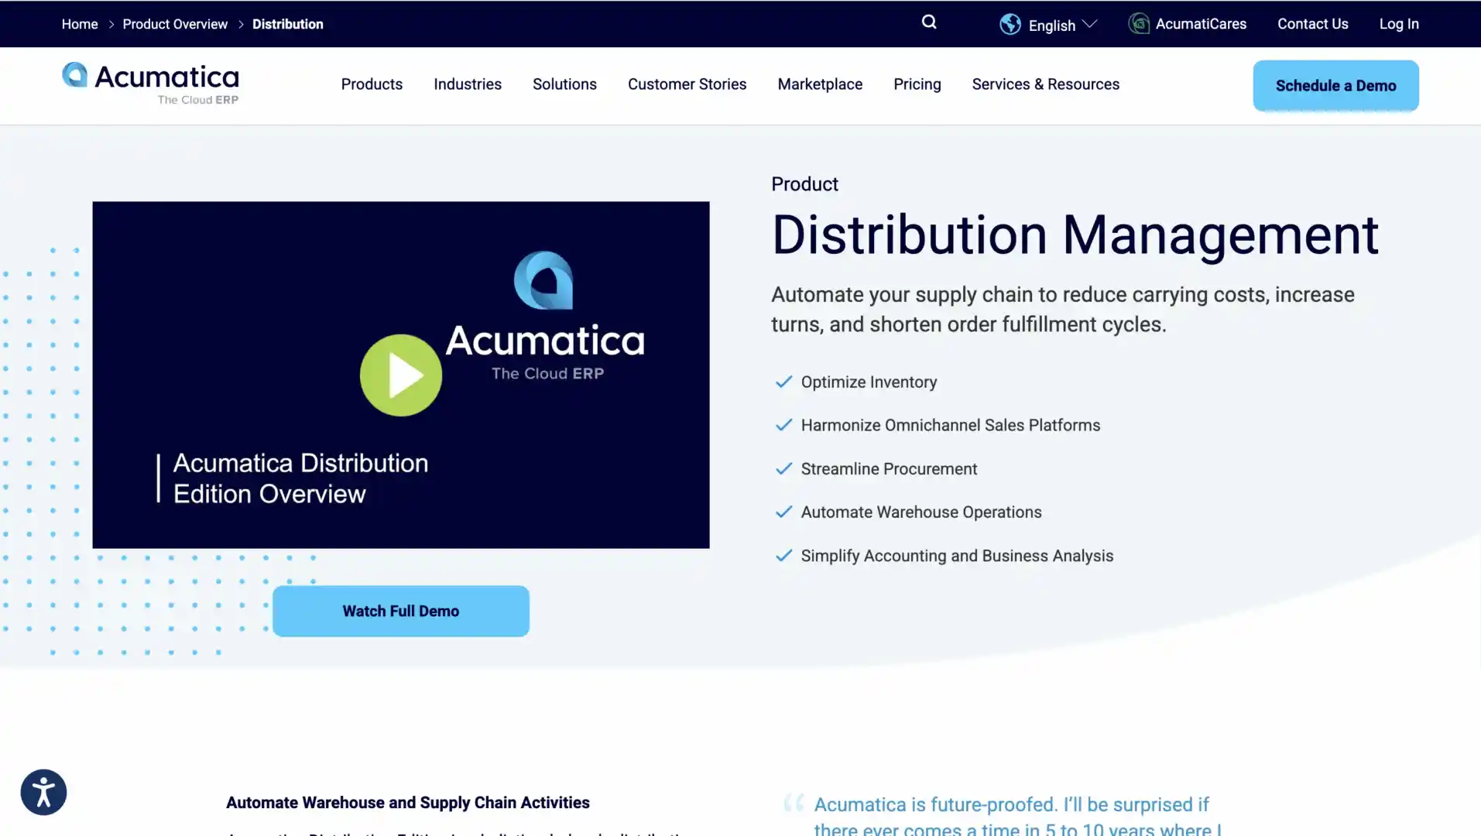Click the video thumbnail's Acumatica logo
This screenshot has width=1481, height=836.
(545, 316)
